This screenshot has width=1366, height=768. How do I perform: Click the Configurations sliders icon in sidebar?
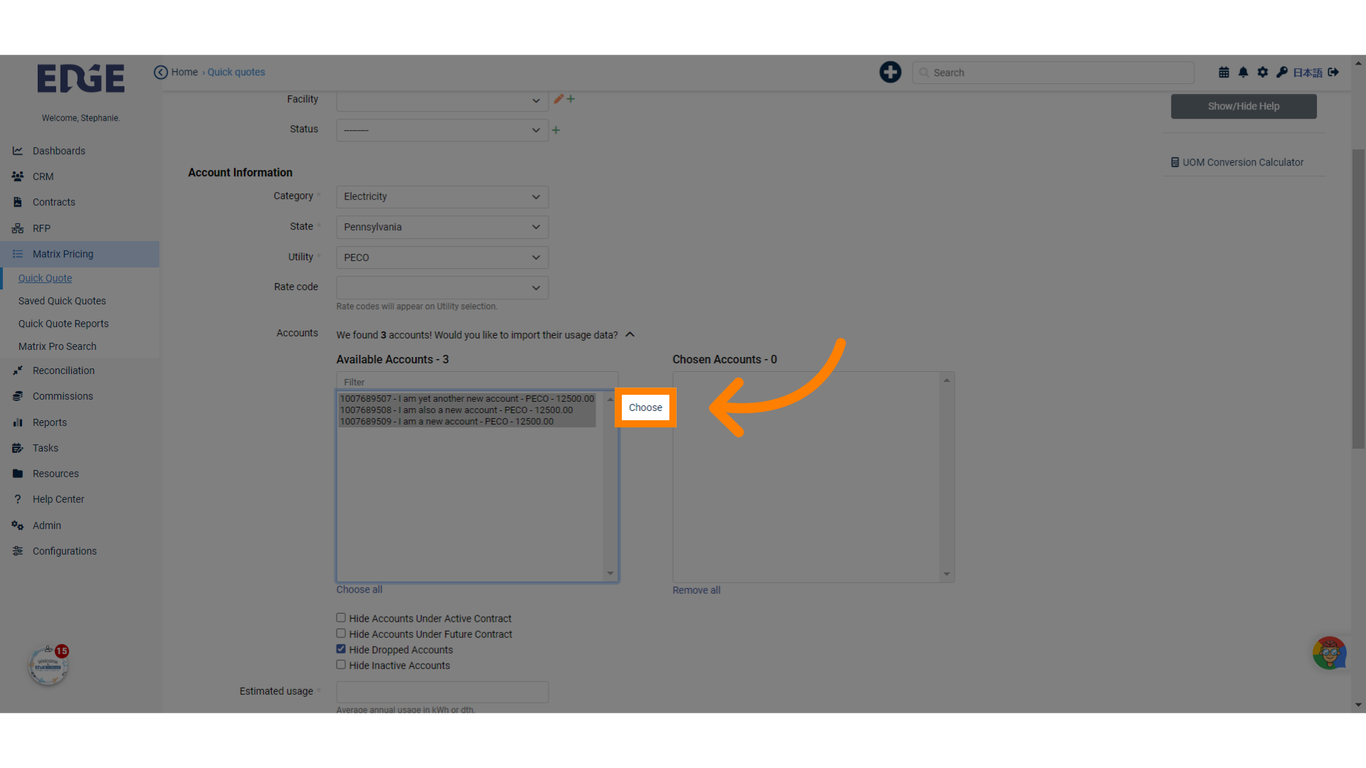point(18,551)
